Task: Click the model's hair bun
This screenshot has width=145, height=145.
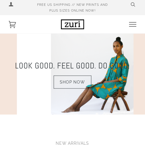Action: coord(118,39)
